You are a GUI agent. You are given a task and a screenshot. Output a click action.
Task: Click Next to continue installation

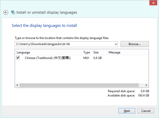coord(127,111)
